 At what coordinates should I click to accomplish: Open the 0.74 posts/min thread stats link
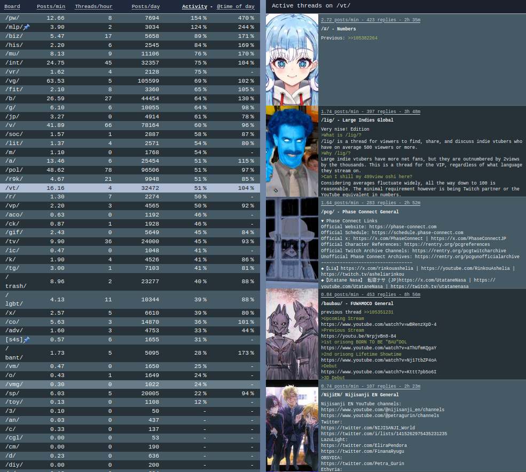point(371,386)
